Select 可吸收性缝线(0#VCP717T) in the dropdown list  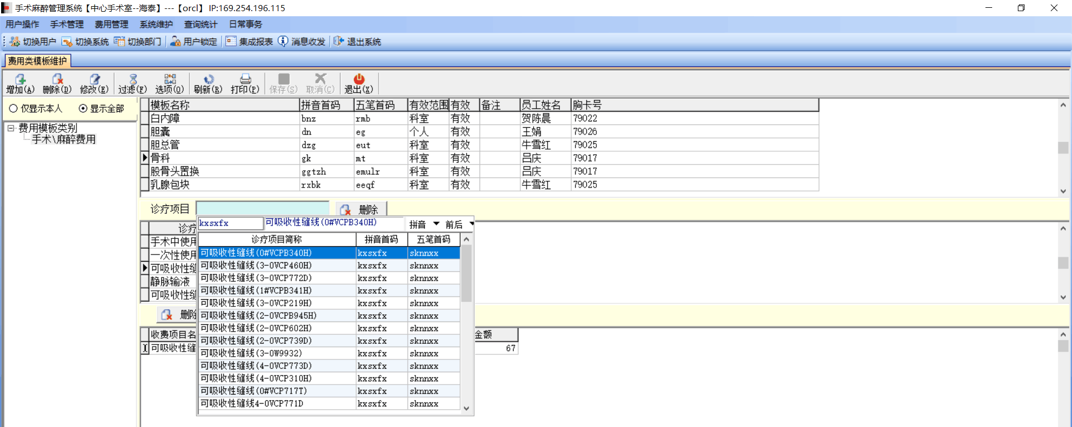pos(329,391)
